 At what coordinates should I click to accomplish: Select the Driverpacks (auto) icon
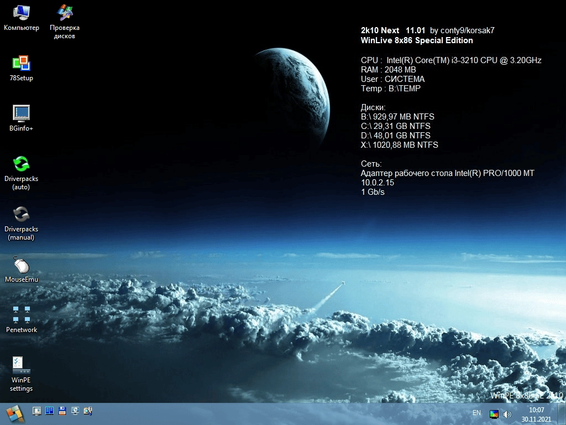click(22, 173)
